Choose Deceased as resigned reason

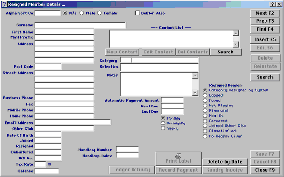pos(205,121)
